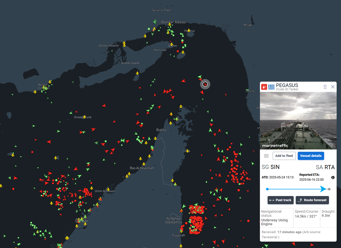
Task: Click the Qeshm Island map label
Action: [x=130, y=63]
